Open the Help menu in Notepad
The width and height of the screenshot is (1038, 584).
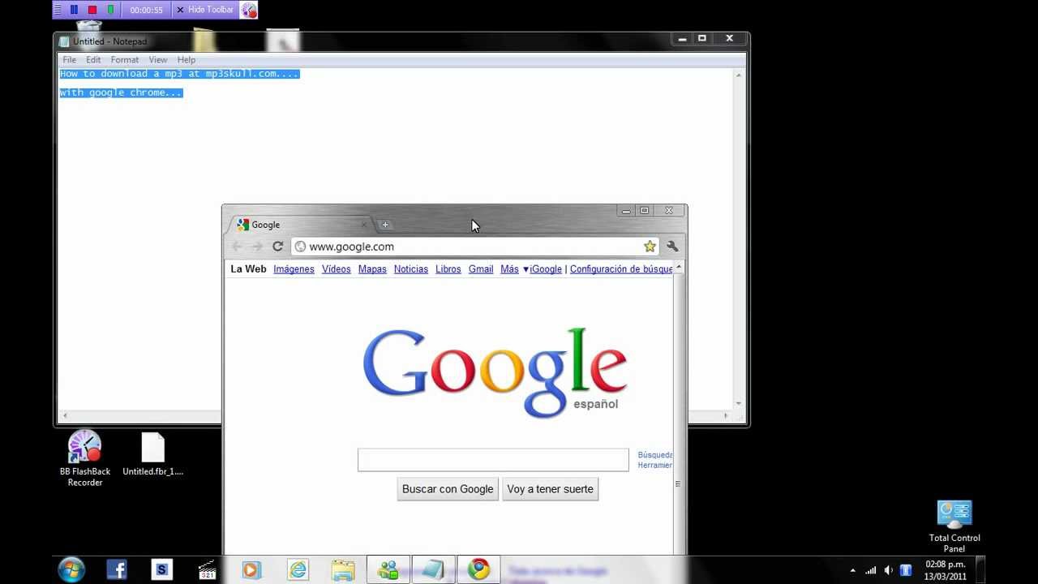pyautogui.click(x=187, y=60)
